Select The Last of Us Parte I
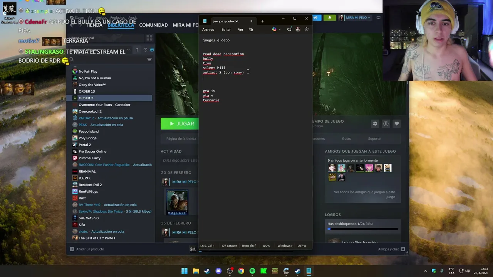Image resolution: width=493 pixels, height=277 pixels. click(x=97, y=238)
